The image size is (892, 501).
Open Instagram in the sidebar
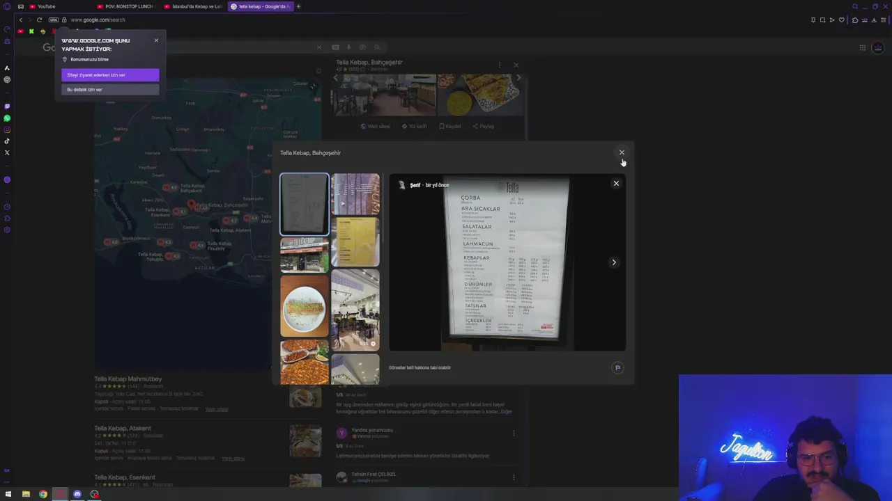(7, 130)
